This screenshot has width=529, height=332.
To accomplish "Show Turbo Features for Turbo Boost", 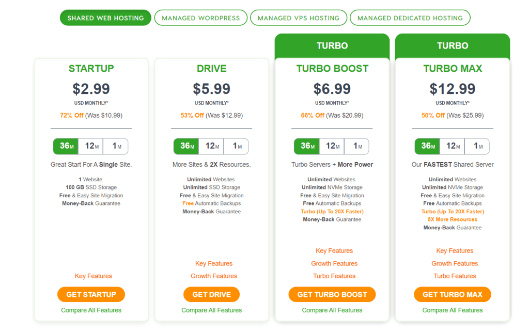I will [x=334, y=276].
